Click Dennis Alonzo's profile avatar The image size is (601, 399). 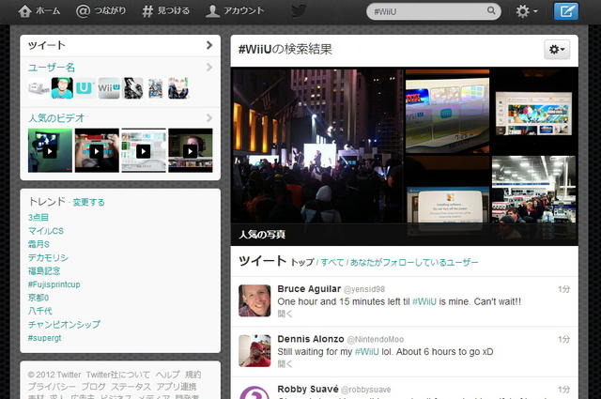point(254,351)
